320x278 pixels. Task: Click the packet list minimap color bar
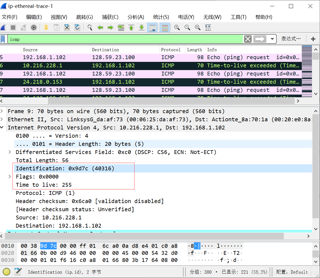pyautogui.click(x=307, y=71)
